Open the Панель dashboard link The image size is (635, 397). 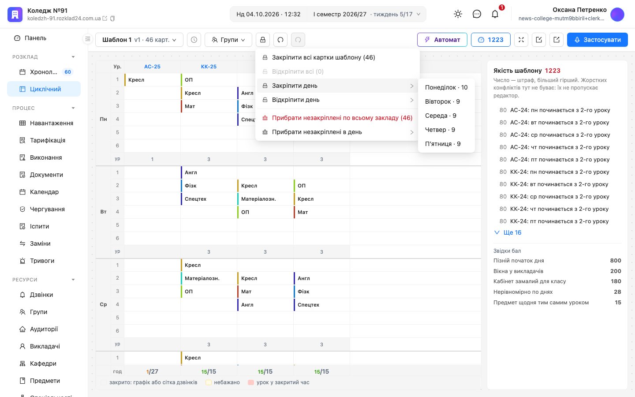coord(44,38)
